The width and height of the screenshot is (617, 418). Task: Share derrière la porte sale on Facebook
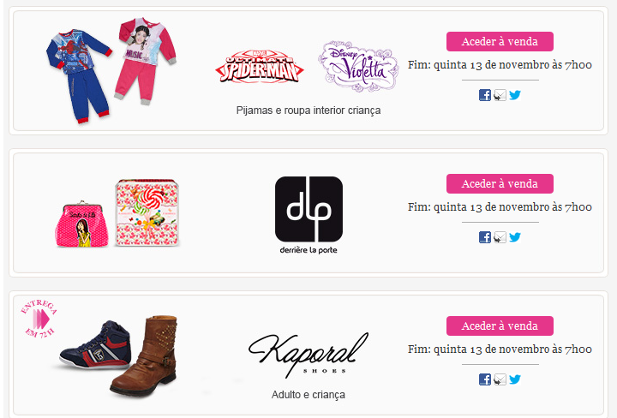[x=485, y=237]
